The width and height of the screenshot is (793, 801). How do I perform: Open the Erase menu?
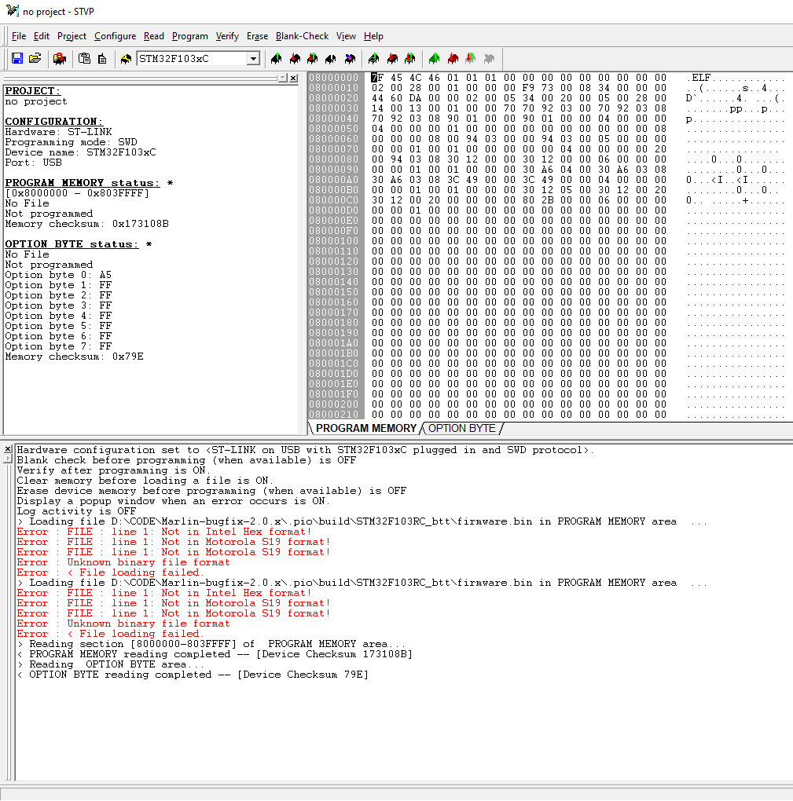[257, 36]
